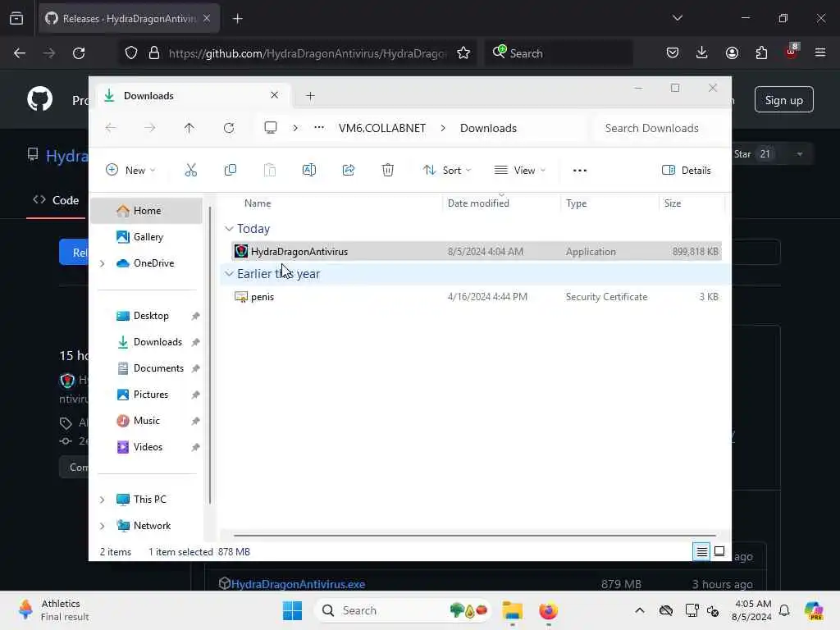Viewport: 840px width, 630px height.
Task: Click the Search Downloads field
Action: [x=660, y=128]
